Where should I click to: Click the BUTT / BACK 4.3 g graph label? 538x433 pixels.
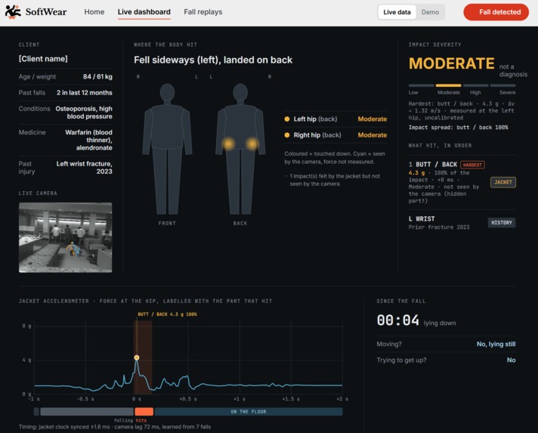pyautogui.click(x=167, y=314)
